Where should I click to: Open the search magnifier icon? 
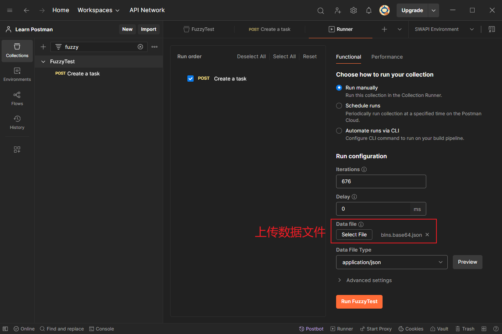click(320, 11)
